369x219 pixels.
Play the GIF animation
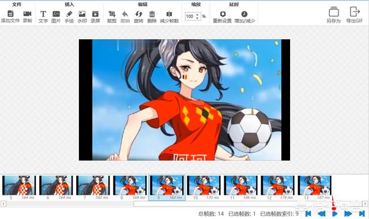(x=334, y=214)
